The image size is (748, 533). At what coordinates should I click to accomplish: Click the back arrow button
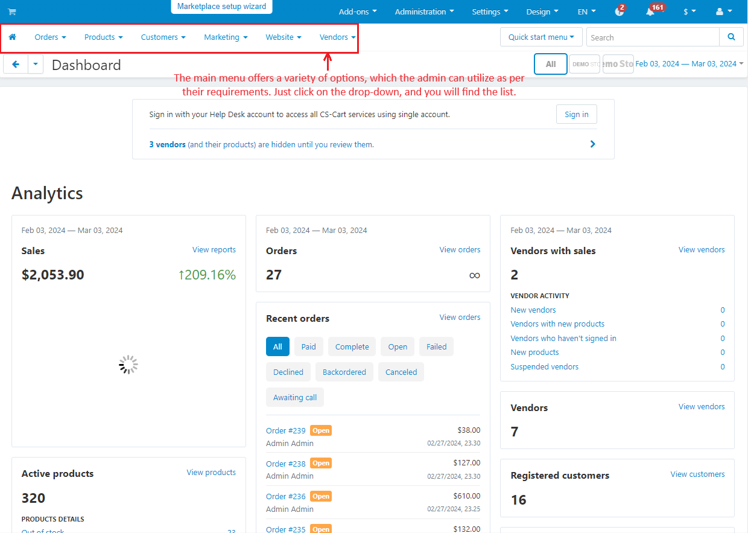[x=16, y=64]
